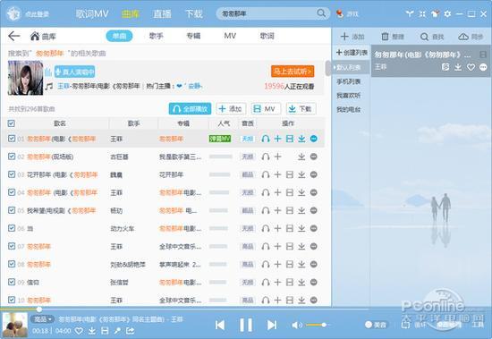The height and width of the screenshot is (339, 492).
Task: Expand the more options button of the playlist item
Action: [483, 67]
